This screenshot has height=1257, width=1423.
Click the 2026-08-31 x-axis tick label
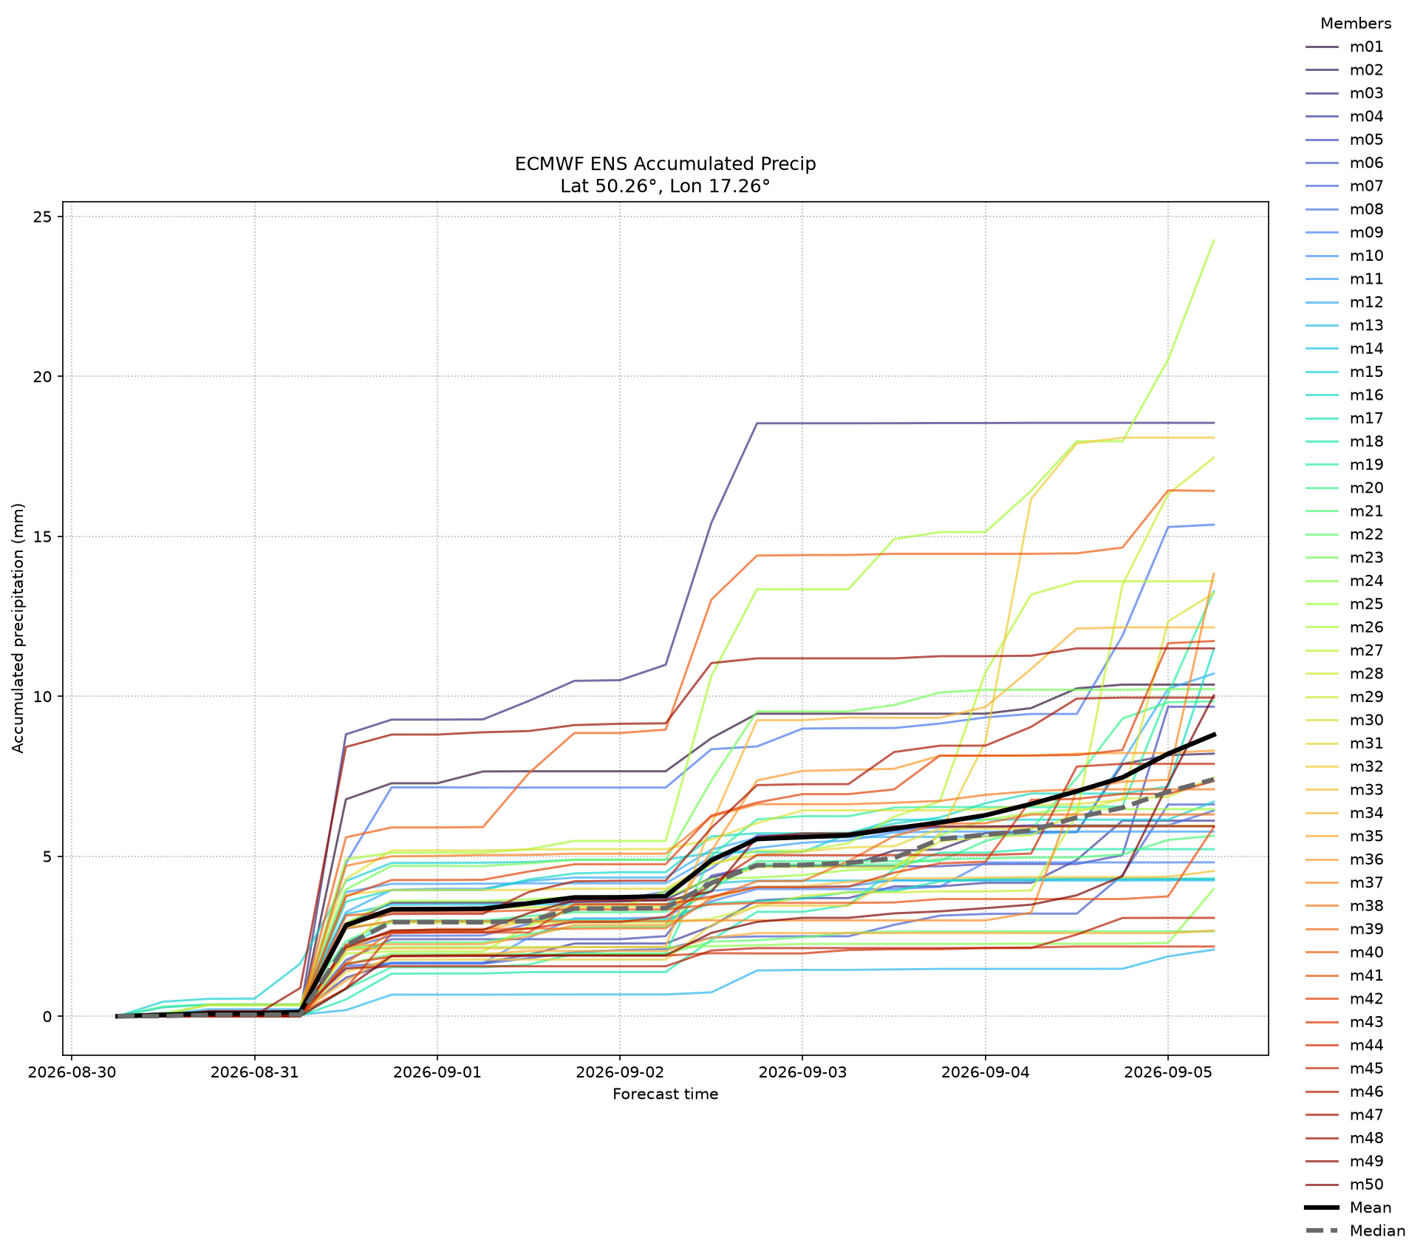point(254,1072)
